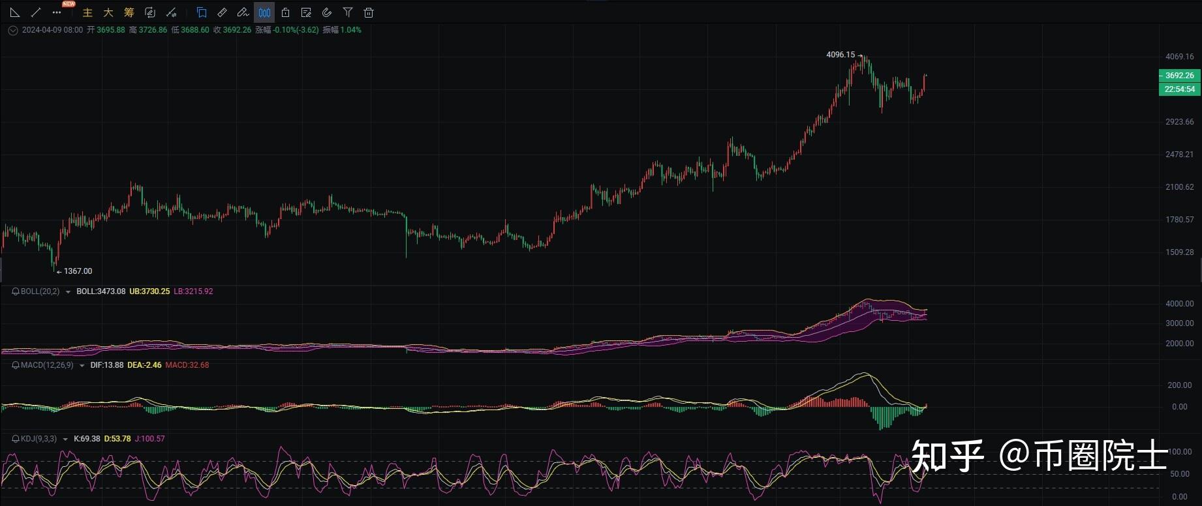
Task: Click the countdown timer 22:54:54
Action: pos(1179,89)
